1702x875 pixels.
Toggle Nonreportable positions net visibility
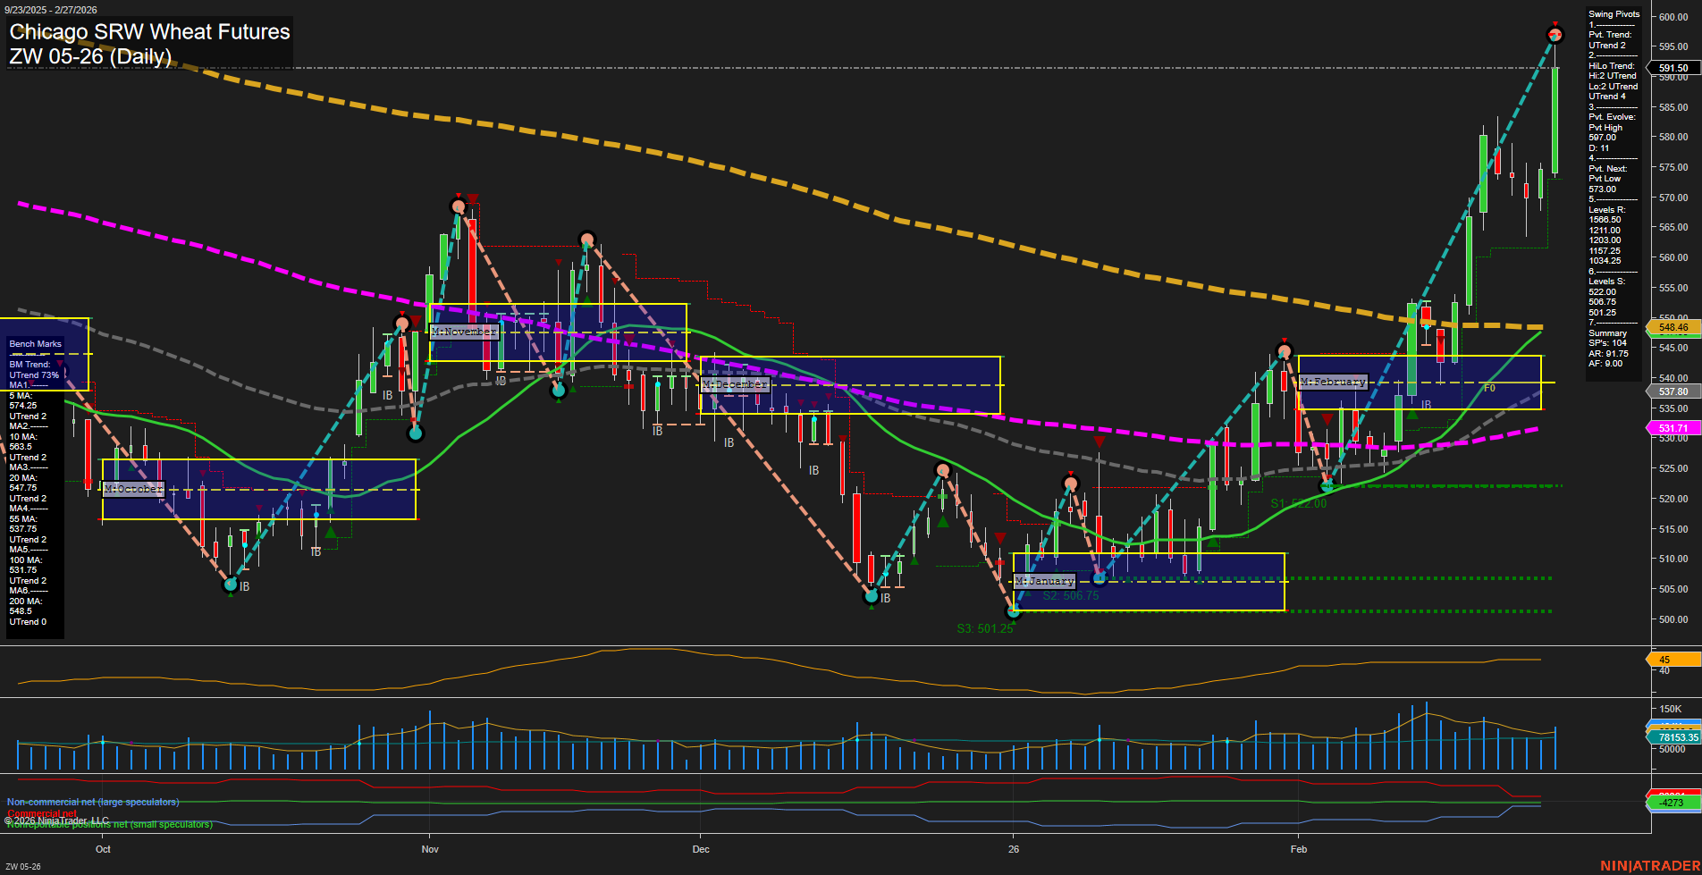click(x=107, y=823)
